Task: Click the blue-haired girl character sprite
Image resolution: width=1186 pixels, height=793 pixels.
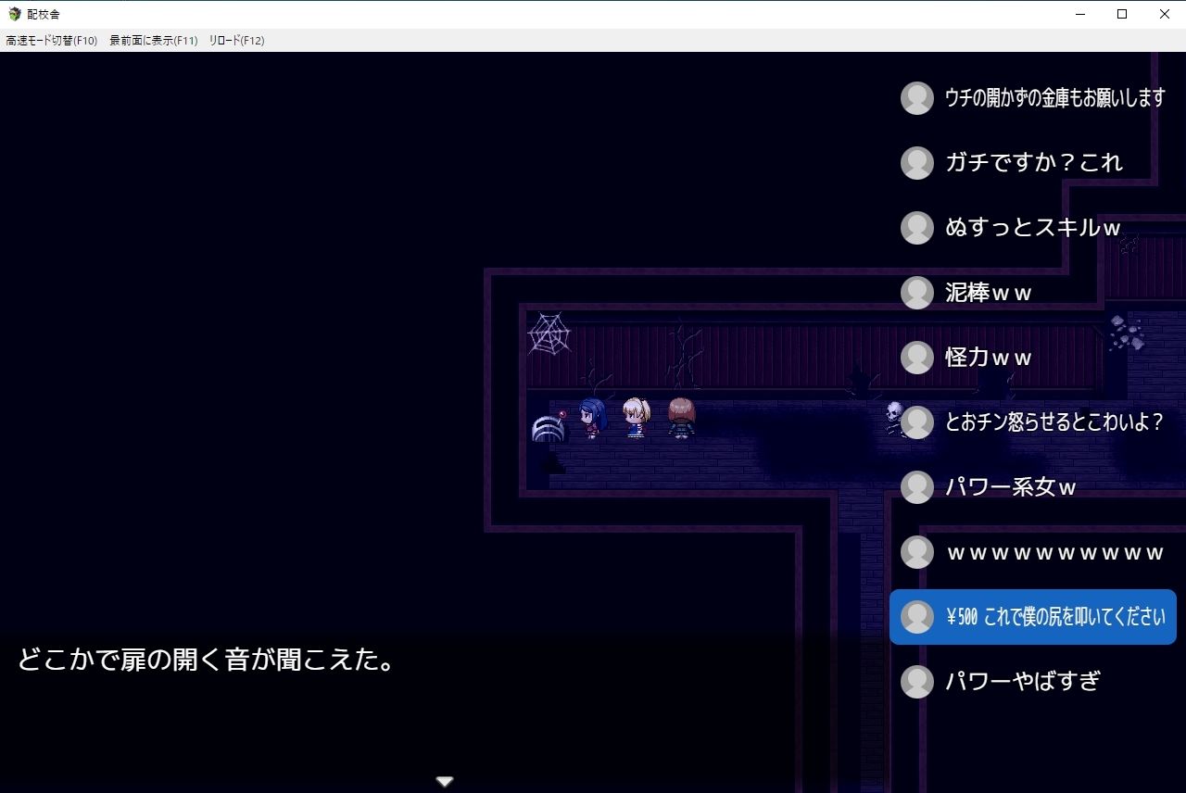Action: click(x=591, y=418)
